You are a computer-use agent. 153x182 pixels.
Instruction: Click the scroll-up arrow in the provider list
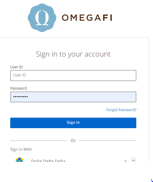point(133,160)
